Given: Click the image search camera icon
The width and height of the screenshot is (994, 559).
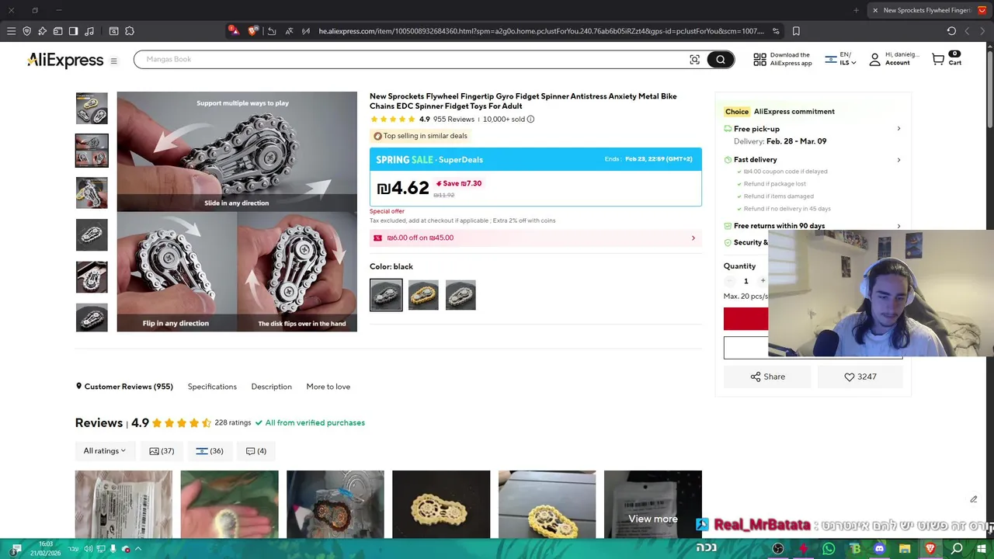Looking at the screenshot, I should coord(694,60).
